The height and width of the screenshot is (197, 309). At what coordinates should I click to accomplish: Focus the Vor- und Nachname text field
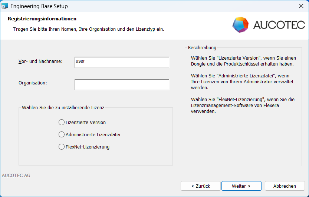point(122,62)
